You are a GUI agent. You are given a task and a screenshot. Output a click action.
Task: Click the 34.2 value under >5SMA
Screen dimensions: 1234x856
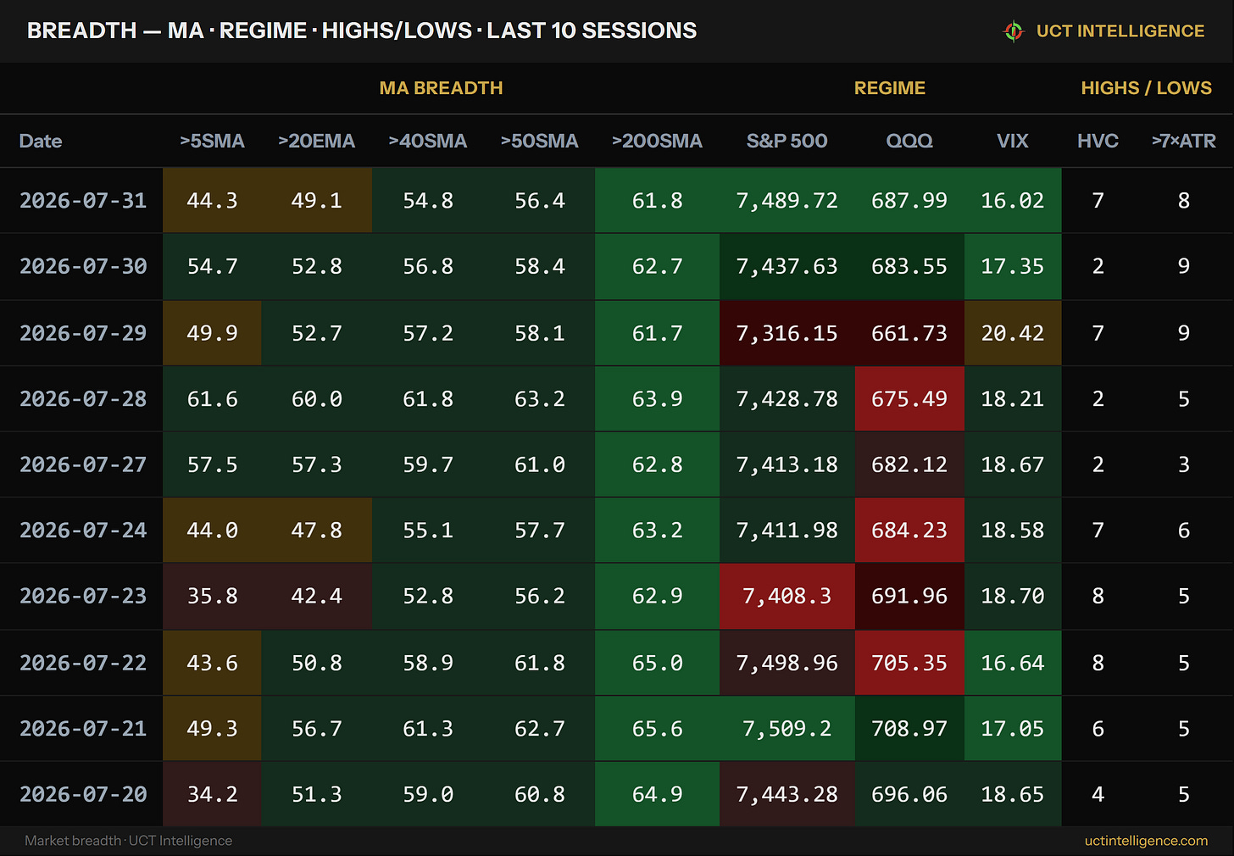(212, 794)
